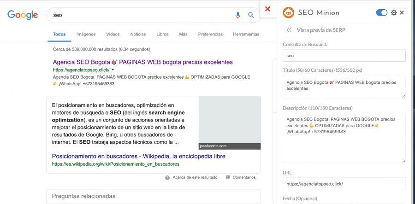Image resolution: width=415 pixels, height=204 pixels.
Task: Switch to the Noticias tab
Action: pyautogui.click(x=138, y=34)
